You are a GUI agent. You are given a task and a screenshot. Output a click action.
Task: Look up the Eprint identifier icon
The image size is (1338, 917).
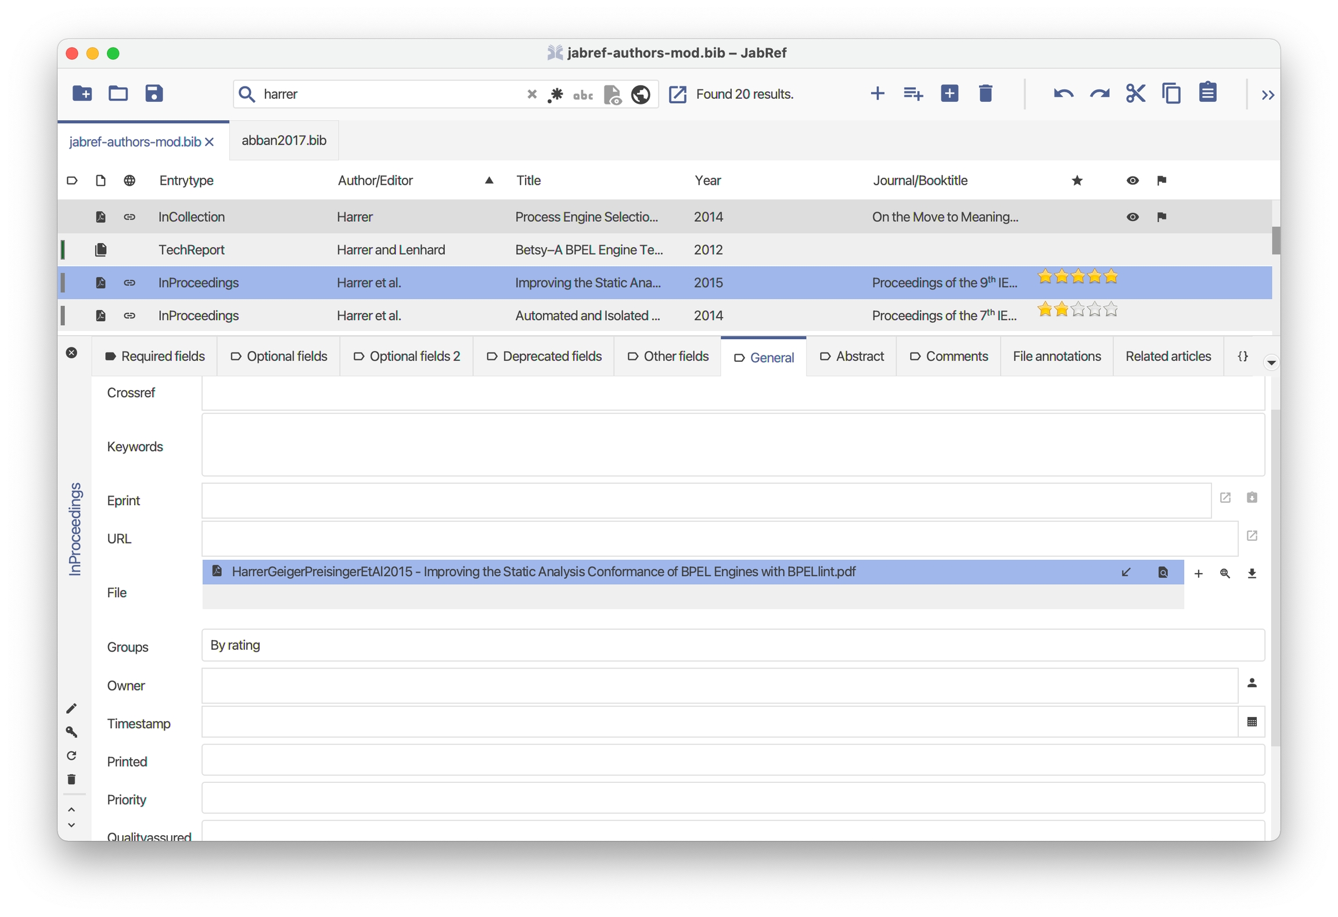click(x=1251, y=498)
